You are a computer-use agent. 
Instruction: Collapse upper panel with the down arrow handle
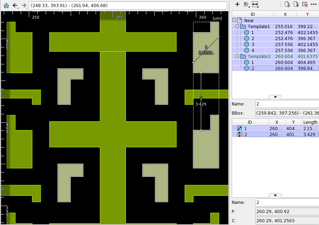tap(275, 97)
